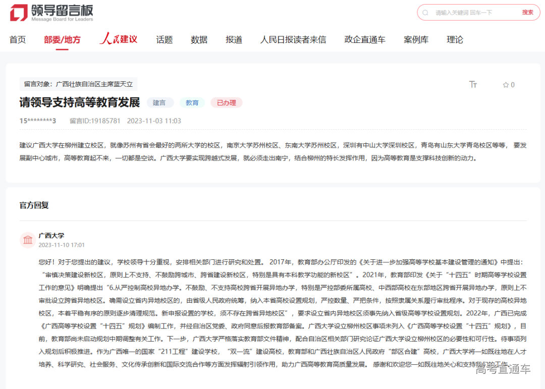Open the 数据 section
This screenshot has width=545, height=389.
[199, 39]
